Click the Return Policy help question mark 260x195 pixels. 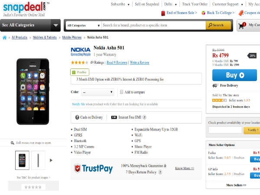click(160, 172)
